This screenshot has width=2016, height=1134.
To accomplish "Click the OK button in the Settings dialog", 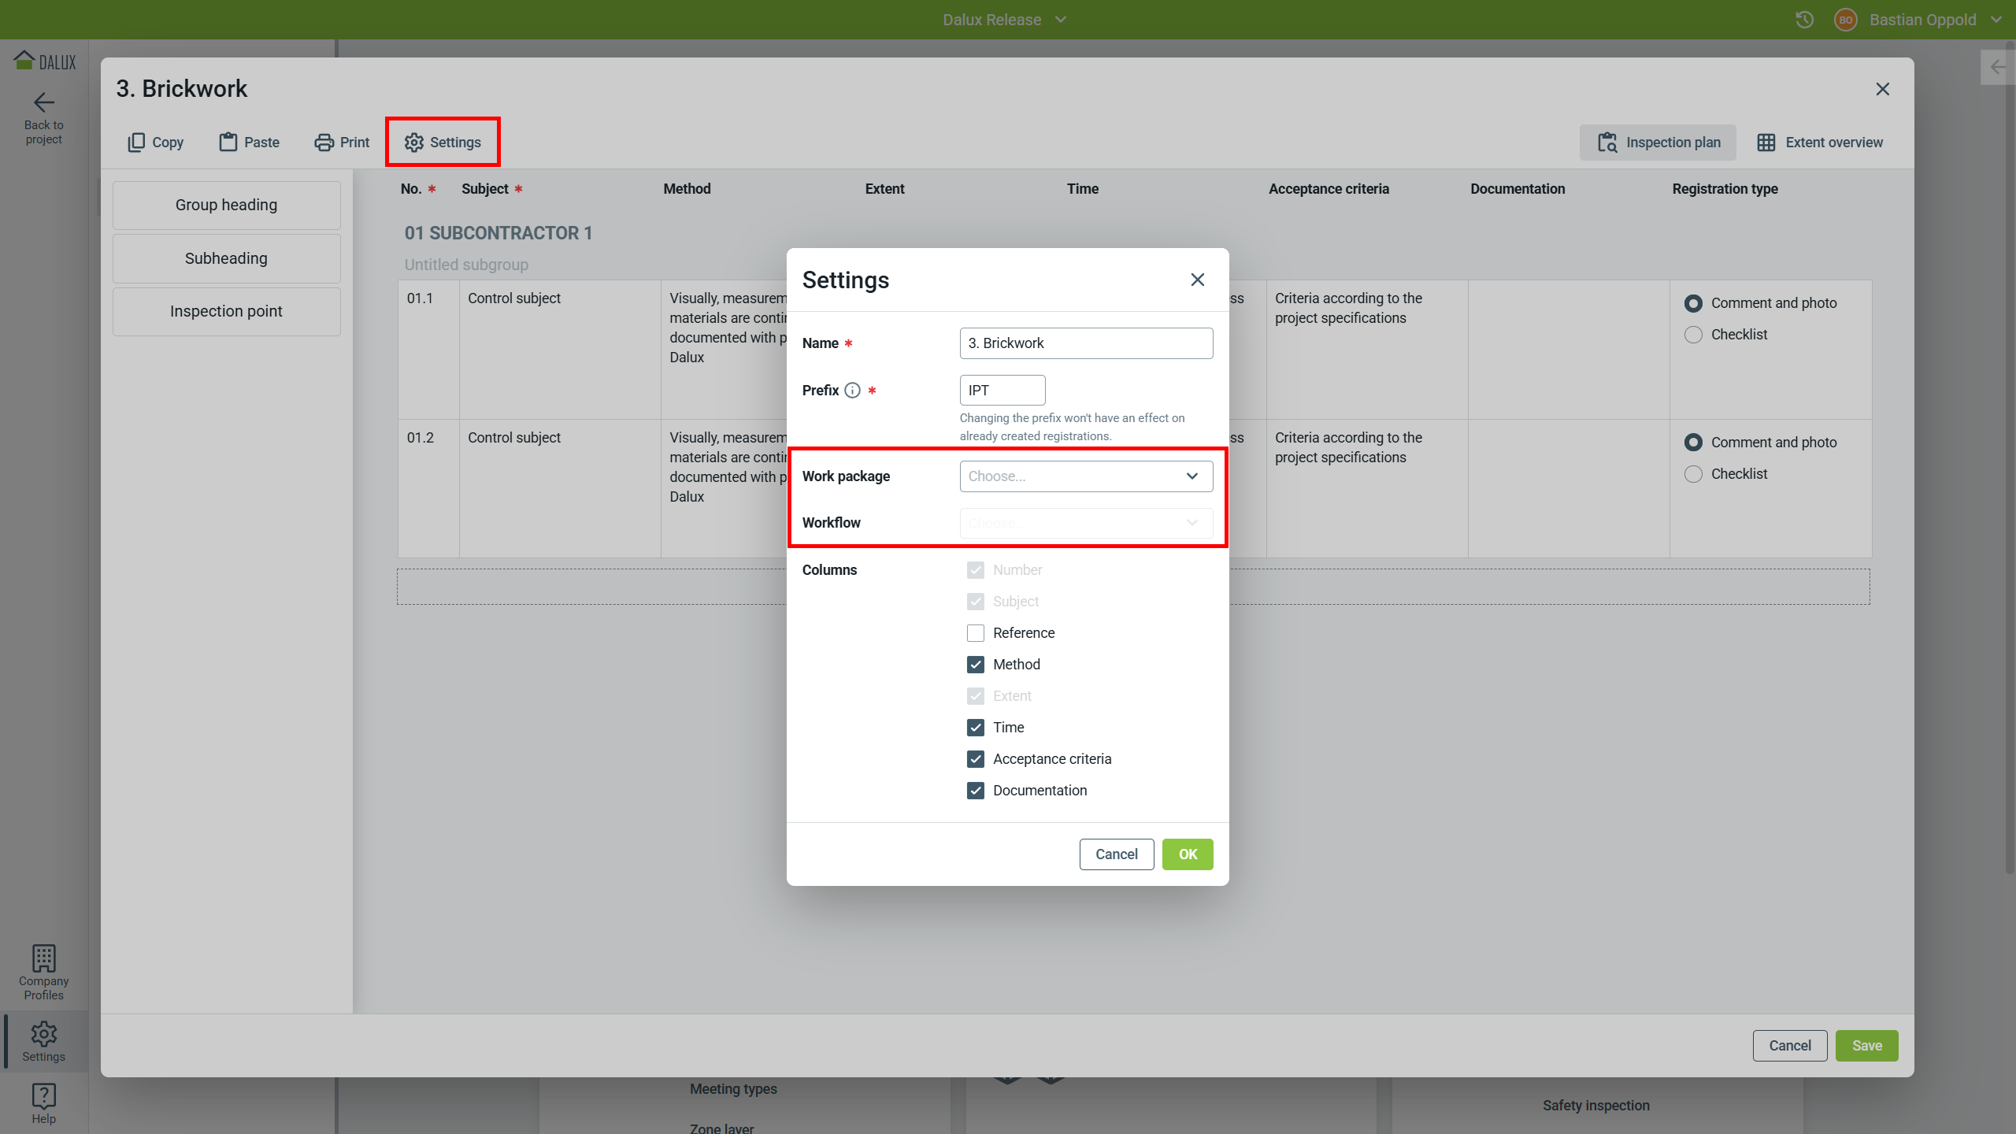I will point(1187,854).
